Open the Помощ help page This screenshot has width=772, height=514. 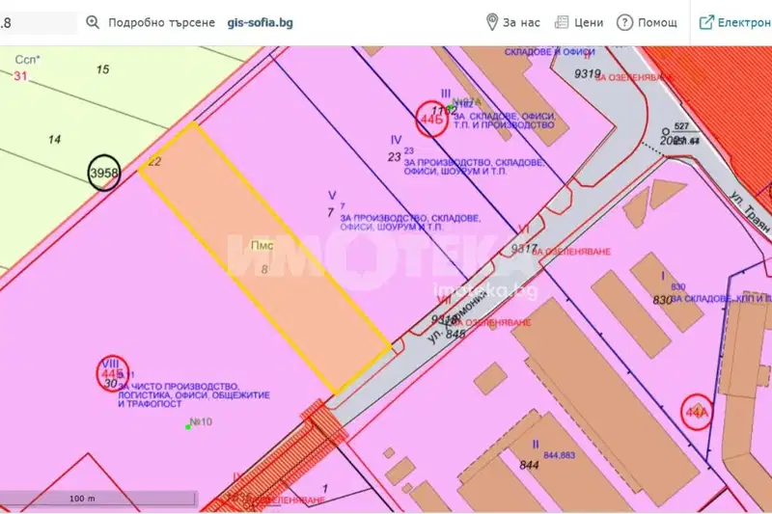click(657, 22)
